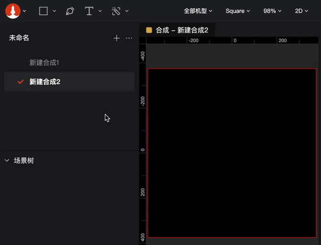Click the red rocket app logo

[x=13, y=11]
